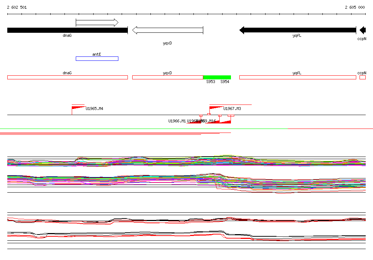The width and height of the screenshot is (373, 260).
Task: Click the ccpN label above small red box
Action: pyautogui.click(x=362, y=73)
